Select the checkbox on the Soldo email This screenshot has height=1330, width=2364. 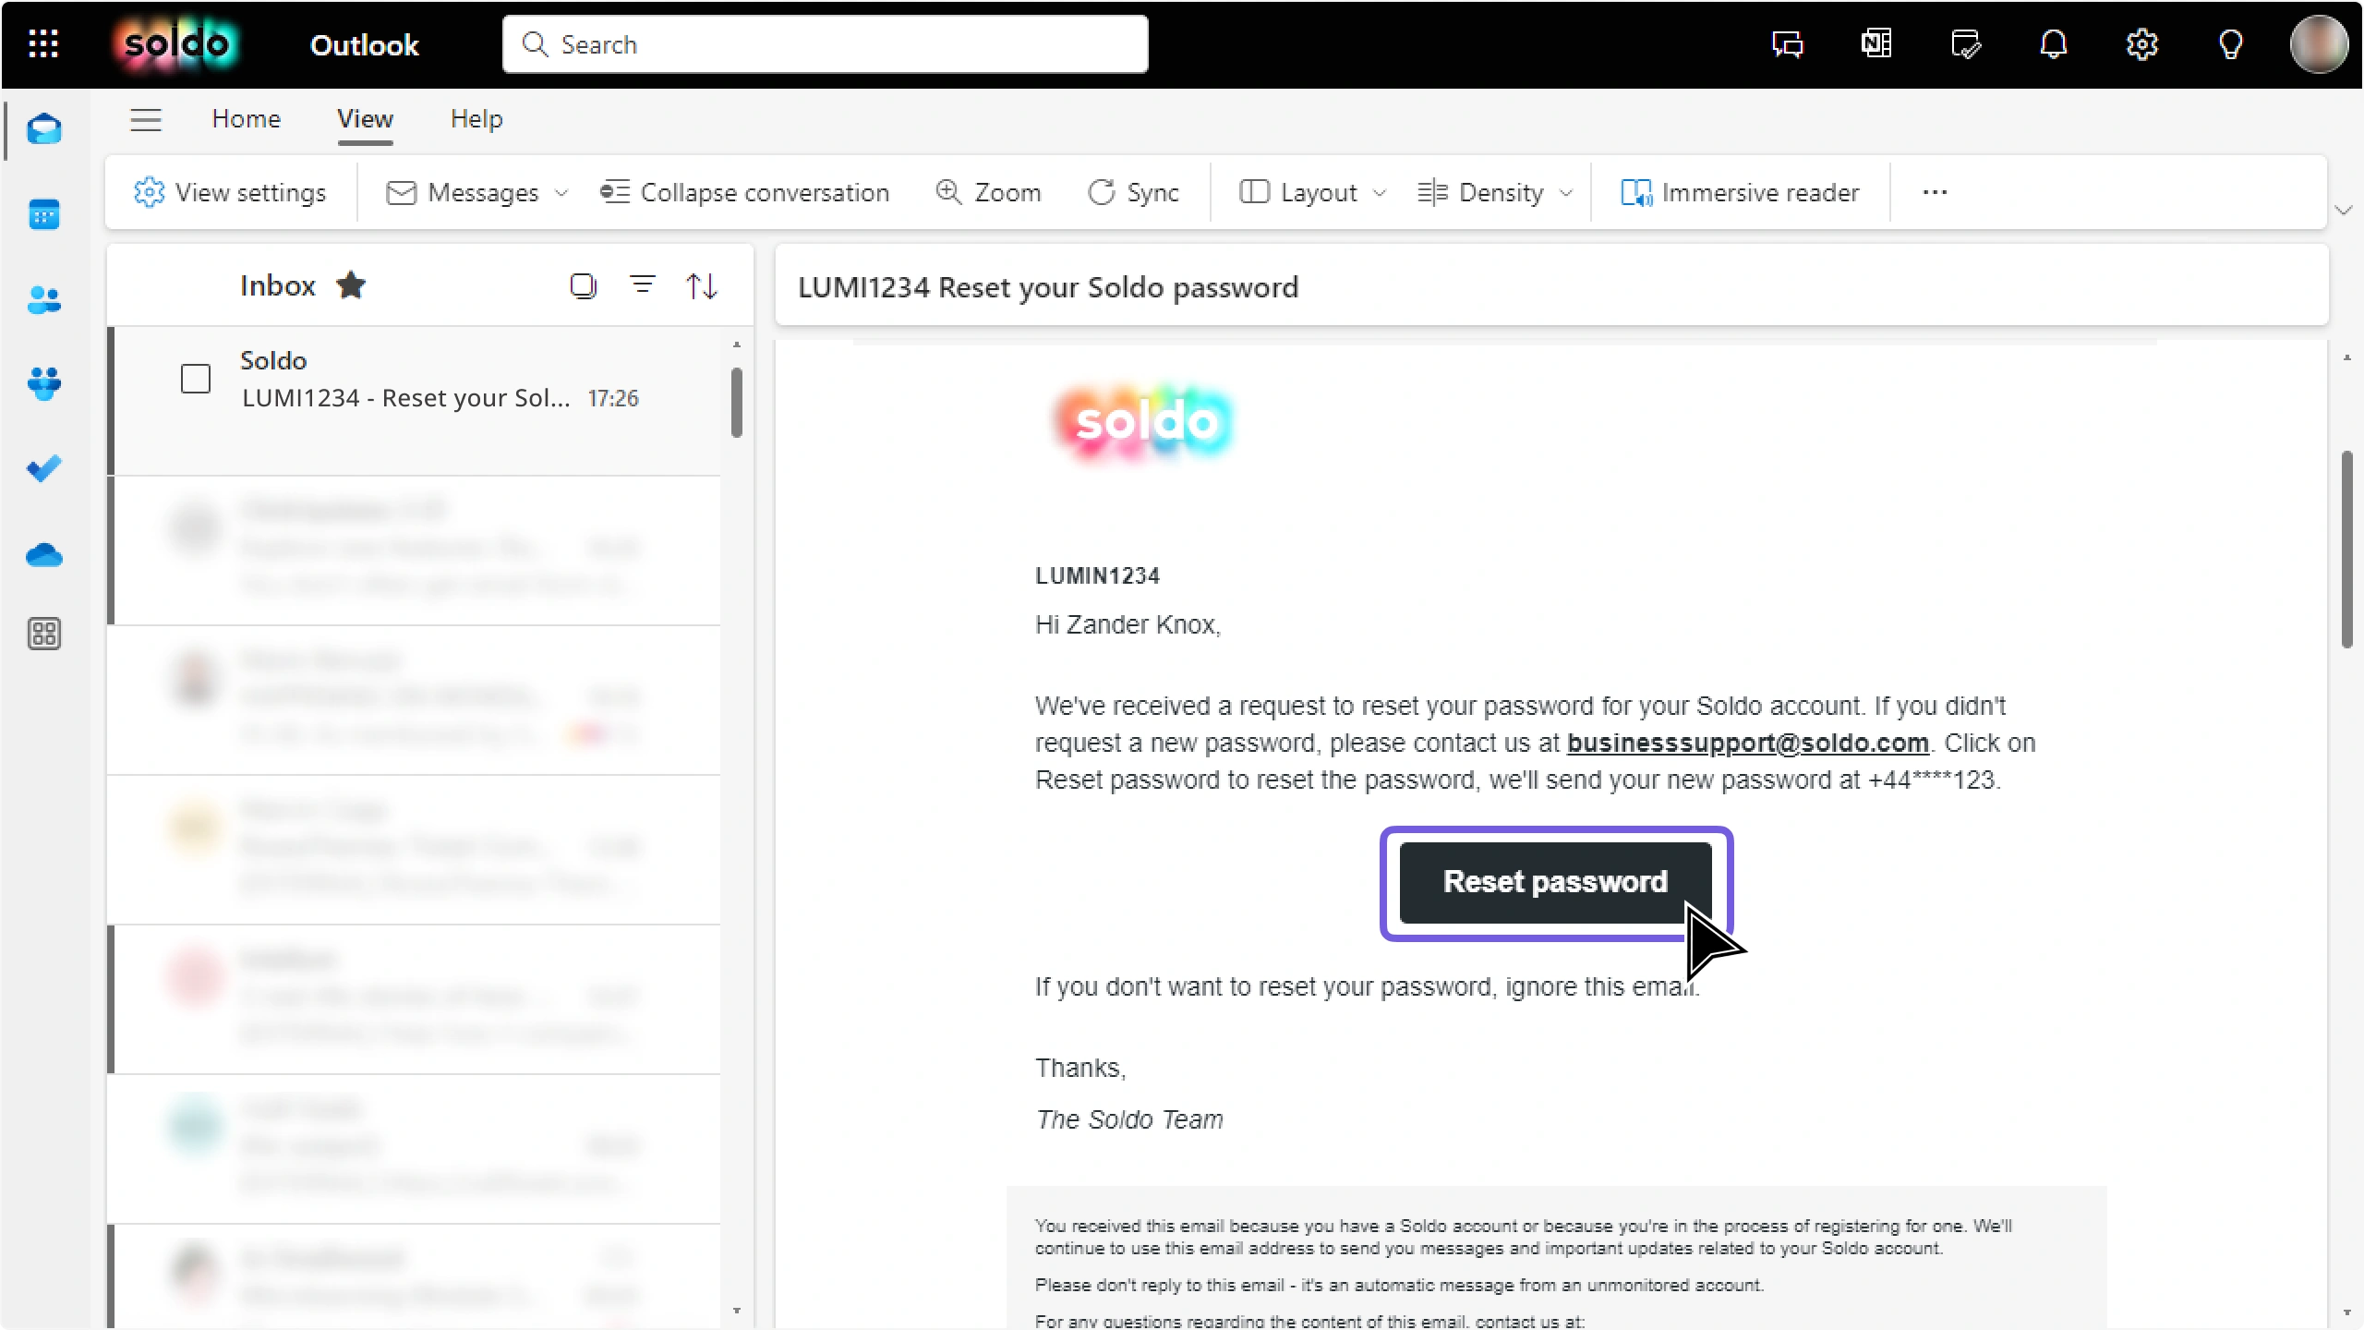coord(196,379)
